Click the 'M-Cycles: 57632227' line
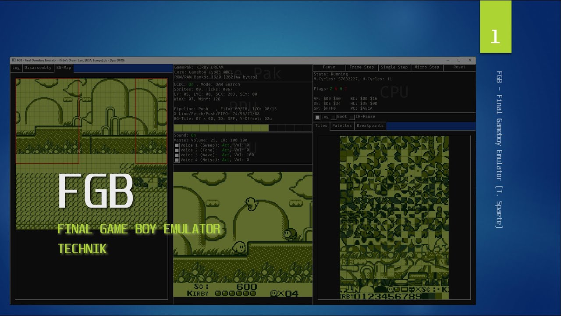 (x=353, y=79)
